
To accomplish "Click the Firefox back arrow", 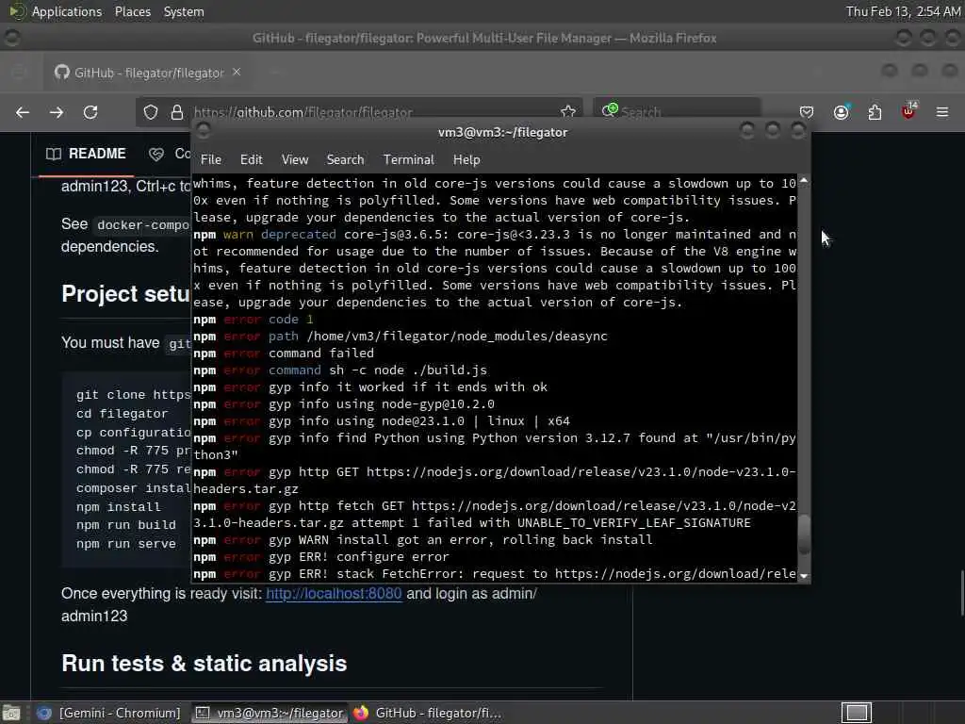I will pos(23,113).
